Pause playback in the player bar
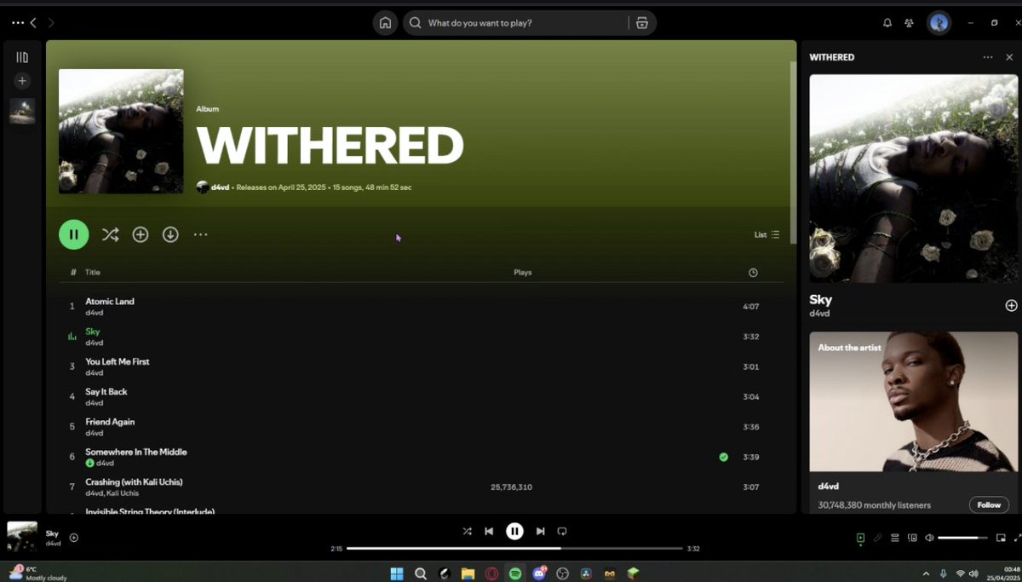Viewport: 1022px width, 582px height. [x=514, y=531]
